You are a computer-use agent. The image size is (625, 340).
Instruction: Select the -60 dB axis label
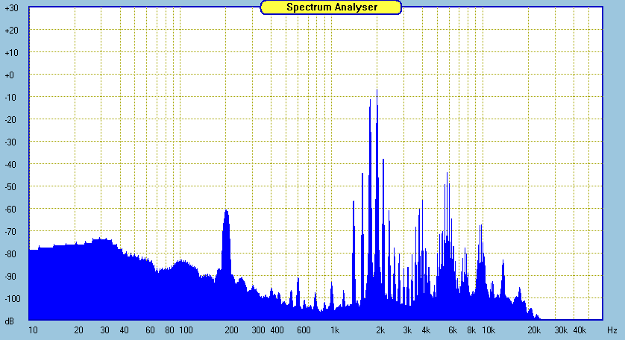11,209
